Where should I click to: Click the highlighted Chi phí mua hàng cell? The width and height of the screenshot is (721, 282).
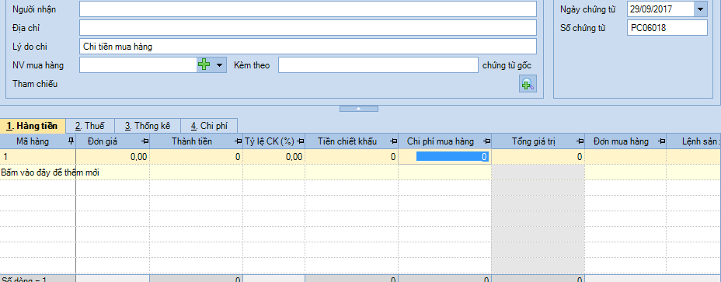coord(444,157)
